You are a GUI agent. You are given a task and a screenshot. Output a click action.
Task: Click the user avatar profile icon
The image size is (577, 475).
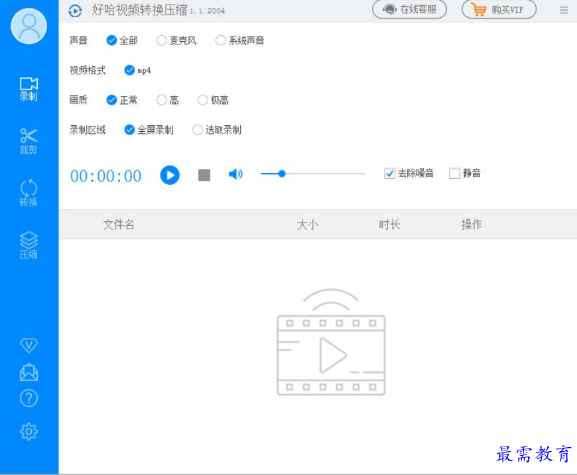point(29,26)
